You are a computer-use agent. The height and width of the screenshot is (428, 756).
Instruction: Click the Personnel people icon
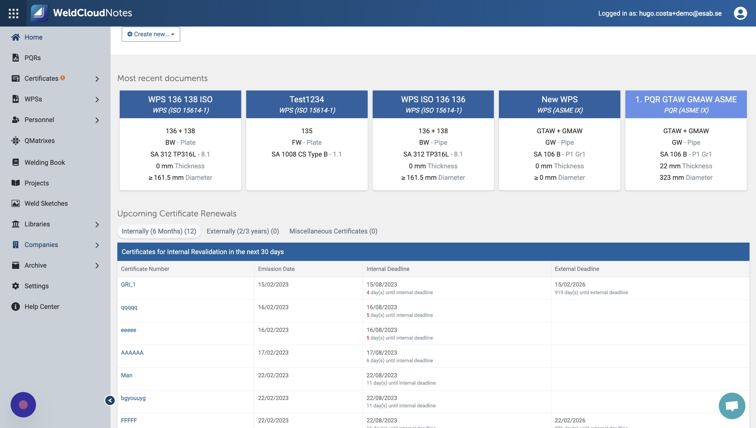coord(16,120)
